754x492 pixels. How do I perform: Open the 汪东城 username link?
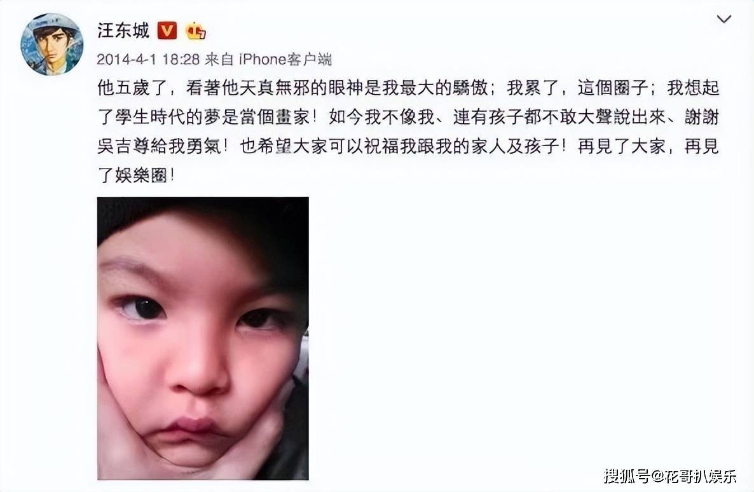(x=123, y=31)
